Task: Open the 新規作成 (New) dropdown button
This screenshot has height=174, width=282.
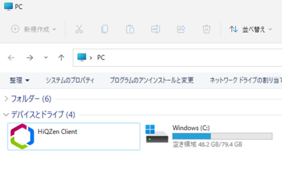Action: pyautogui.click(x=33, y=29)
